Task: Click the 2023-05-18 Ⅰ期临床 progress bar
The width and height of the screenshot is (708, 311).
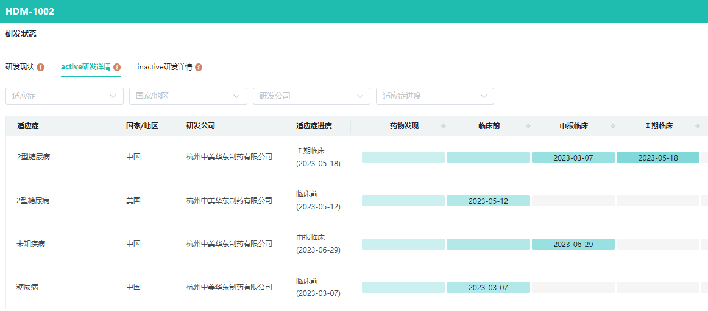Action: (657, 158)
